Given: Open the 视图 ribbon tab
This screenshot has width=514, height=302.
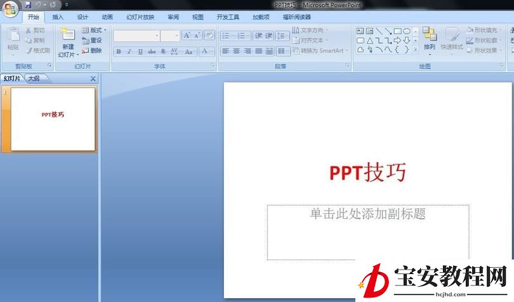Looking at the screenshot, I should click(197, 17).
